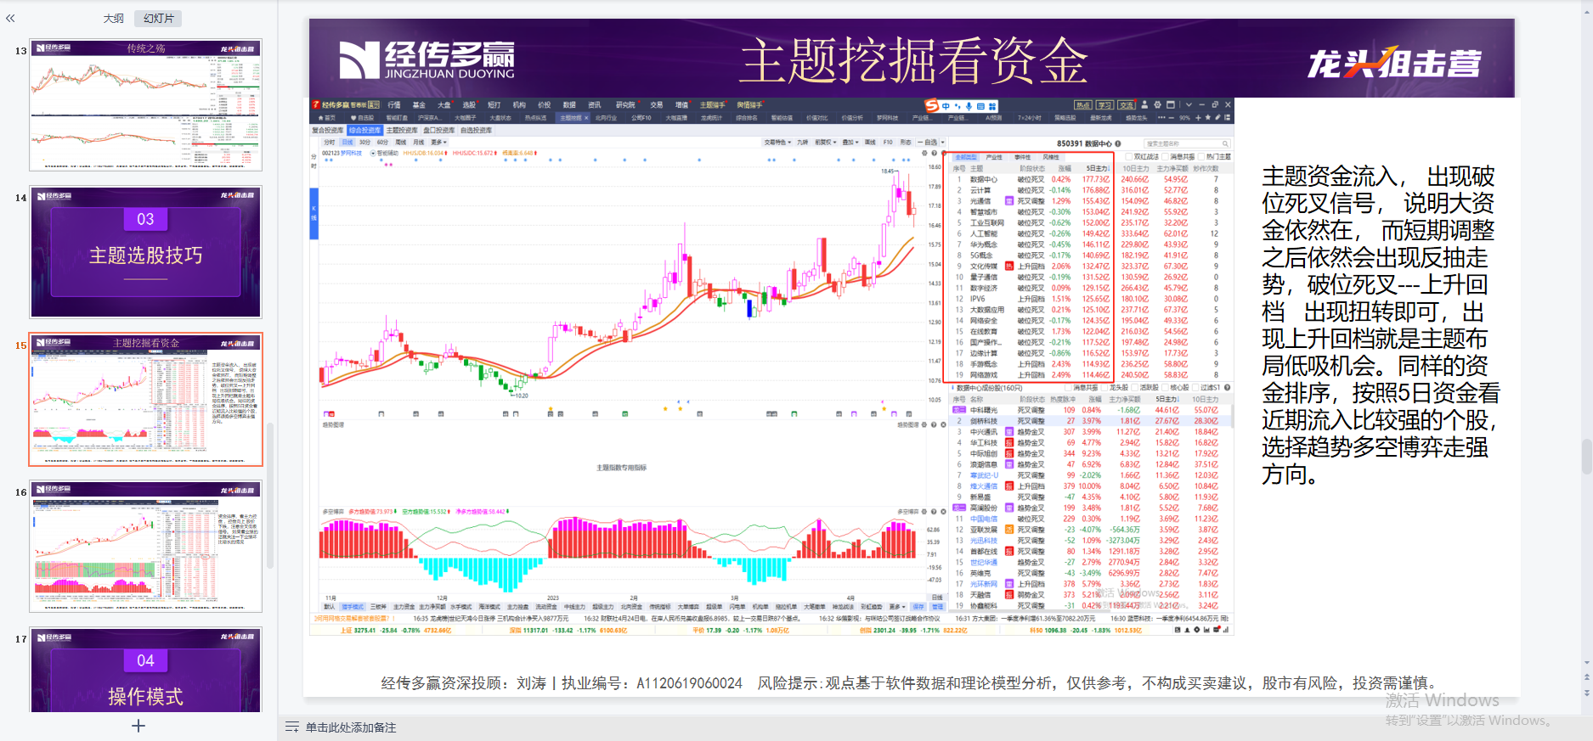1593x741 pixels.
Task: Select the 主题投资库 tab
Action: click(402, 131)
